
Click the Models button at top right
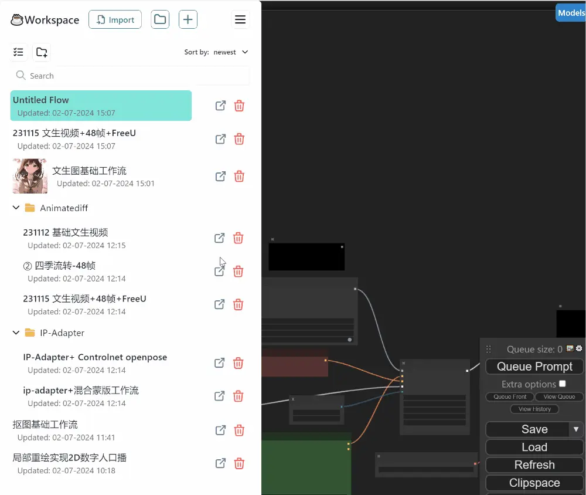(x=570, y=12)
